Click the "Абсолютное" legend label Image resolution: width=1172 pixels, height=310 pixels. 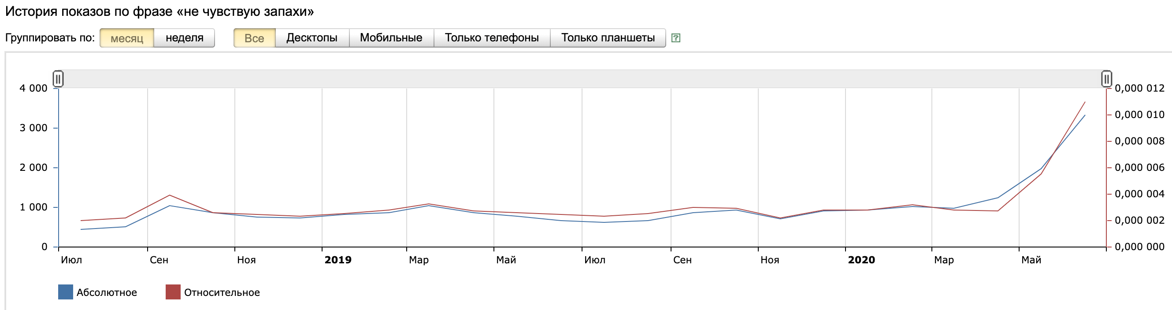tap(107, 293)
